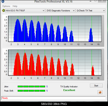Click the blue peak at 14 in upper graph
108x106 pixels.
point(91,35)
